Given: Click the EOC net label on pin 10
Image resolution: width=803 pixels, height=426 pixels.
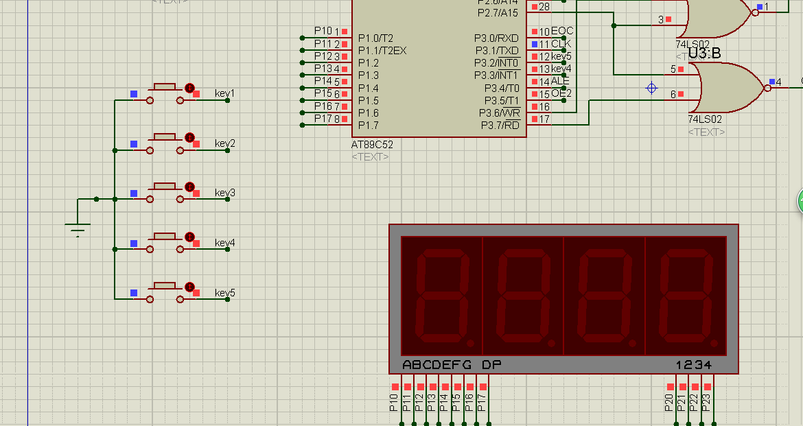Looking at the screenshot, I should coord(562,32).
